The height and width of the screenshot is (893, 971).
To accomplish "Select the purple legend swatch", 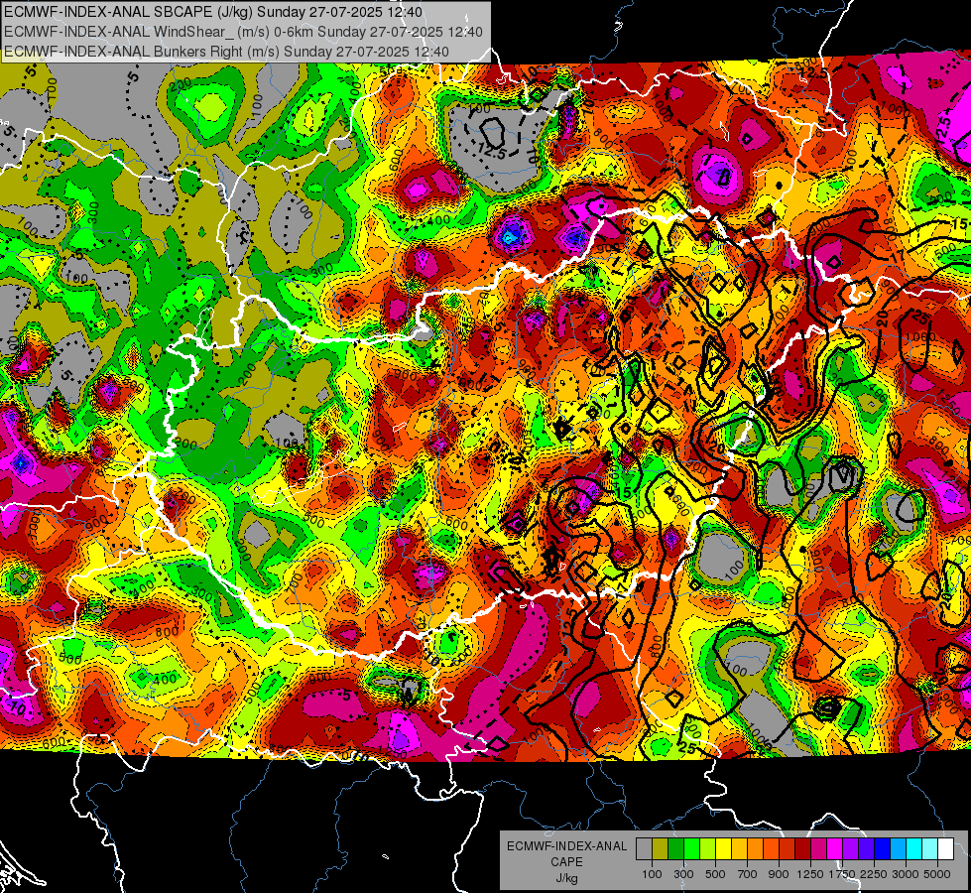I will pyautogui.click(x=850, y=849).
